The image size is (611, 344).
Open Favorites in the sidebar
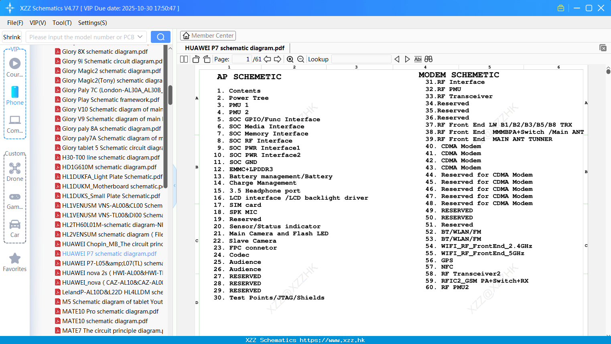coord(15,262)
